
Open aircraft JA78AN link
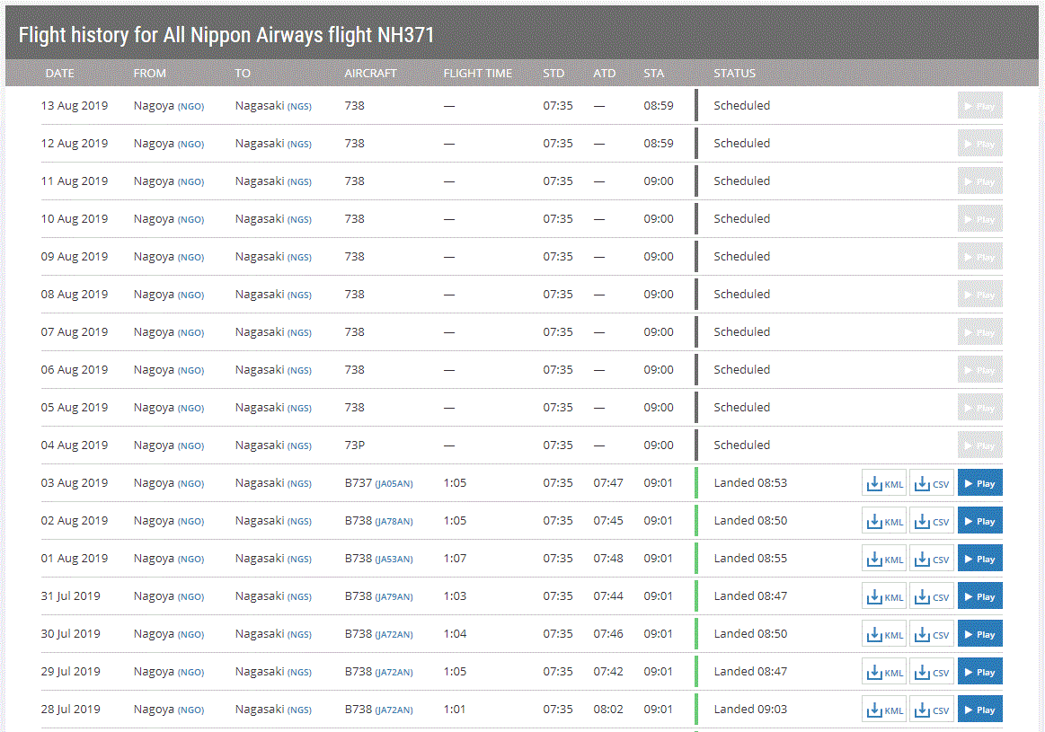coord(394,522)
